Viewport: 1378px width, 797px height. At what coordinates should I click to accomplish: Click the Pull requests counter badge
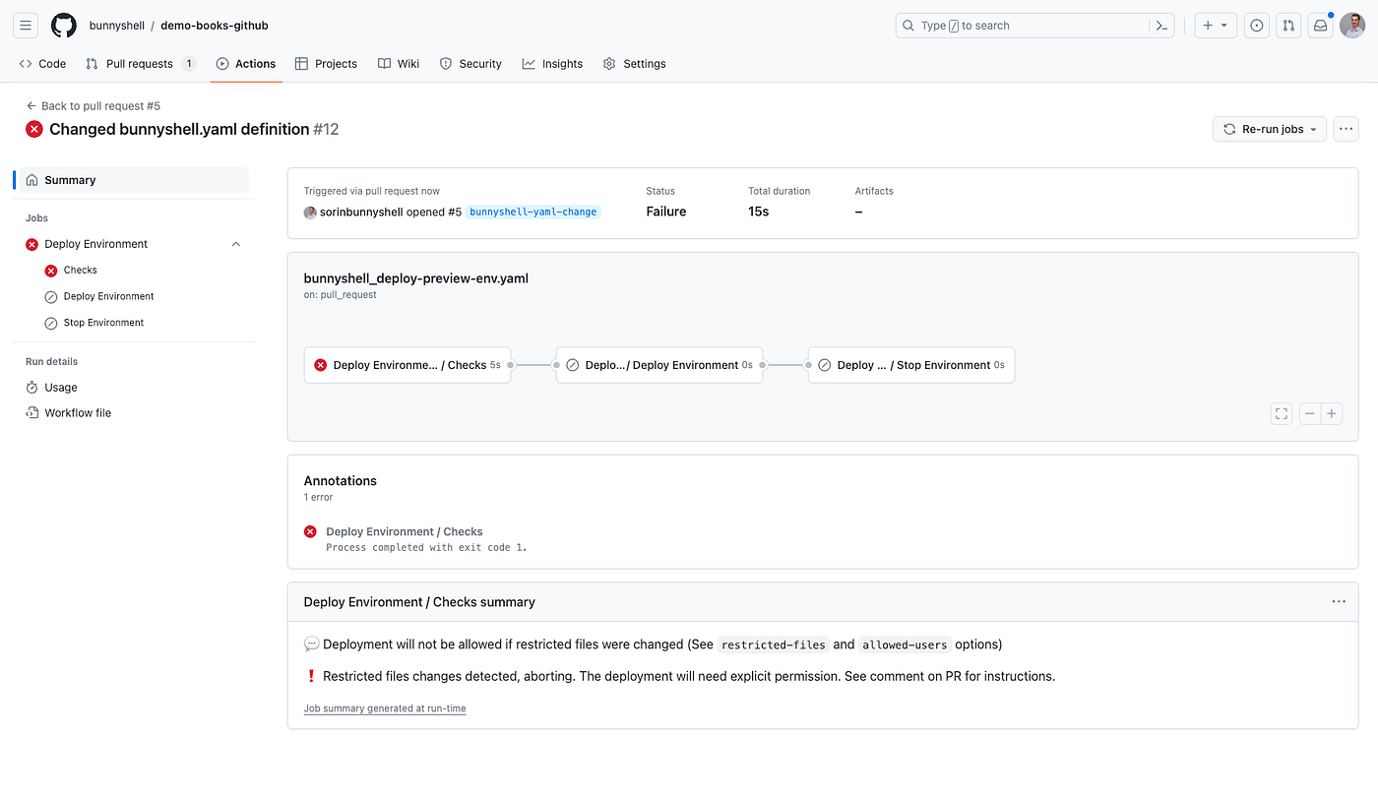click(189, 63)
